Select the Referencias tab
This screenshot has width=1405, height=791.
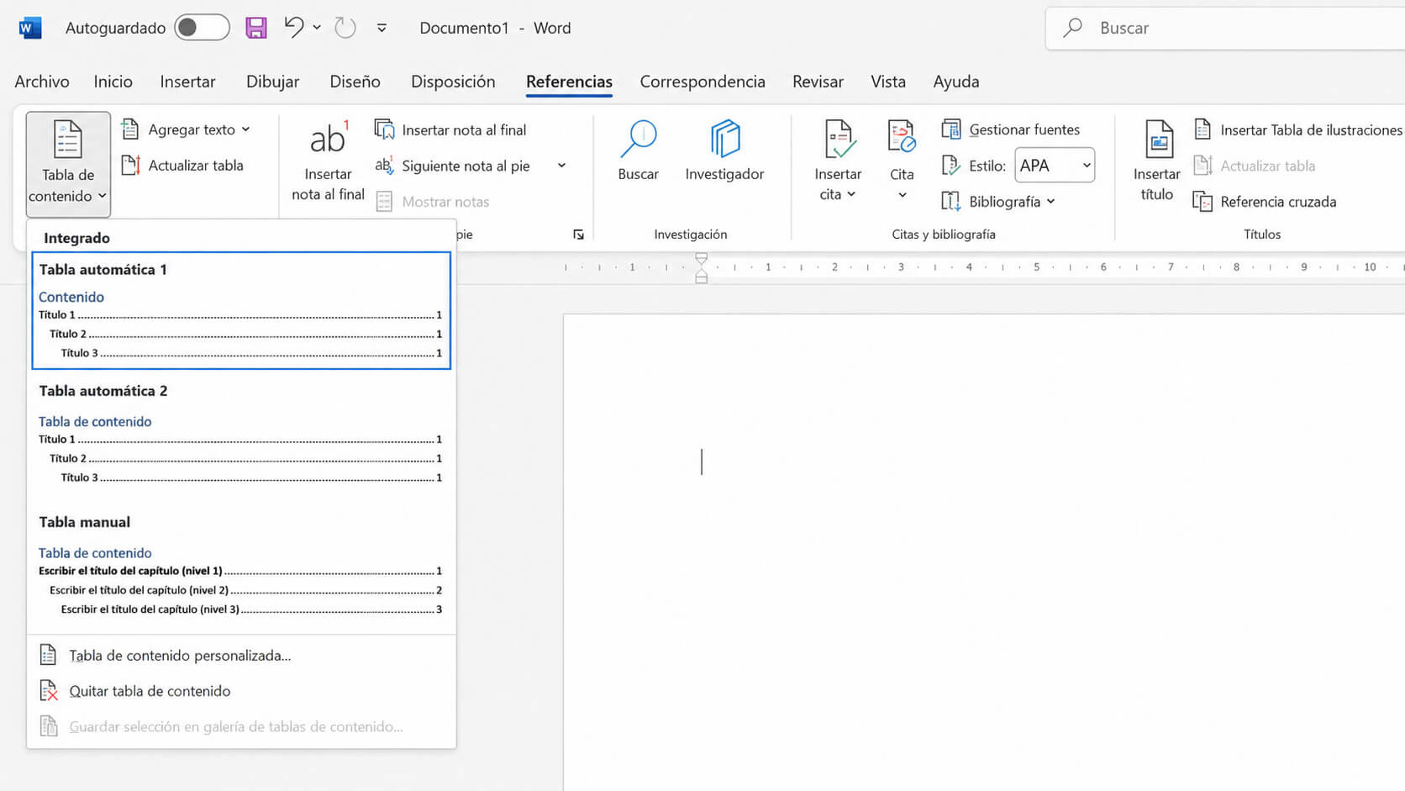569,82
